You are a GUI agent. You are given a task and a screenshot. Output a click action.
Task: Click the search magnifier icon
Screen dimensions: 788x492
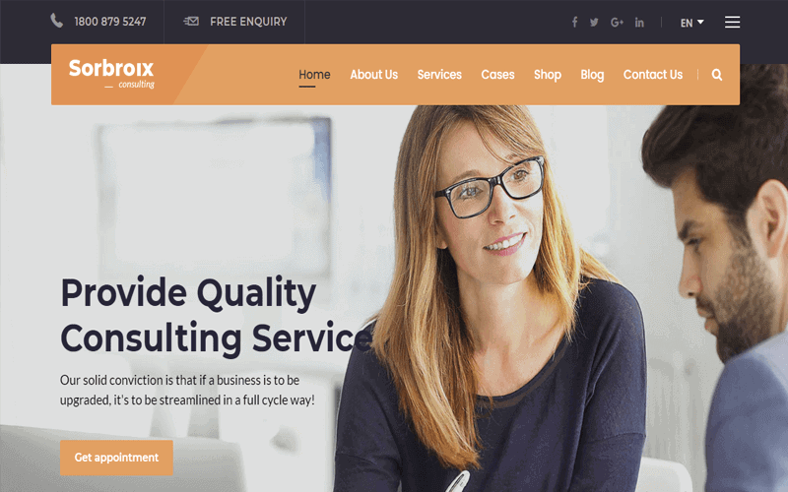[x=717, y=75]
